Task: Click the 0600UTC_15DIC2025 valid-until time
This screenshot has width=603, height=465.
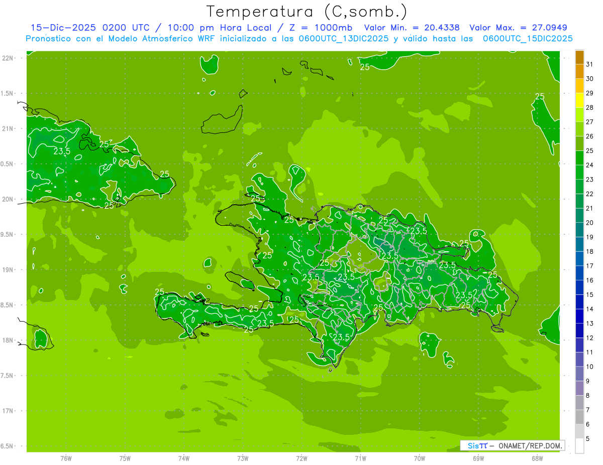Action: 528,39
